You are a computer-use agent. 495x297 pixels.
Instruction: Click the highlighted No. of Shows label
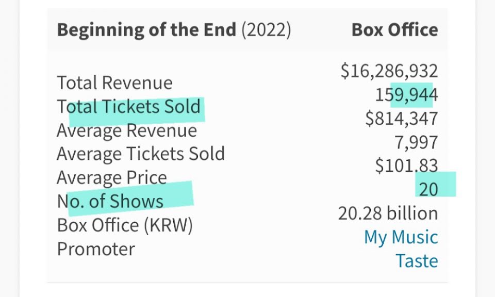(x=110, y=202)
